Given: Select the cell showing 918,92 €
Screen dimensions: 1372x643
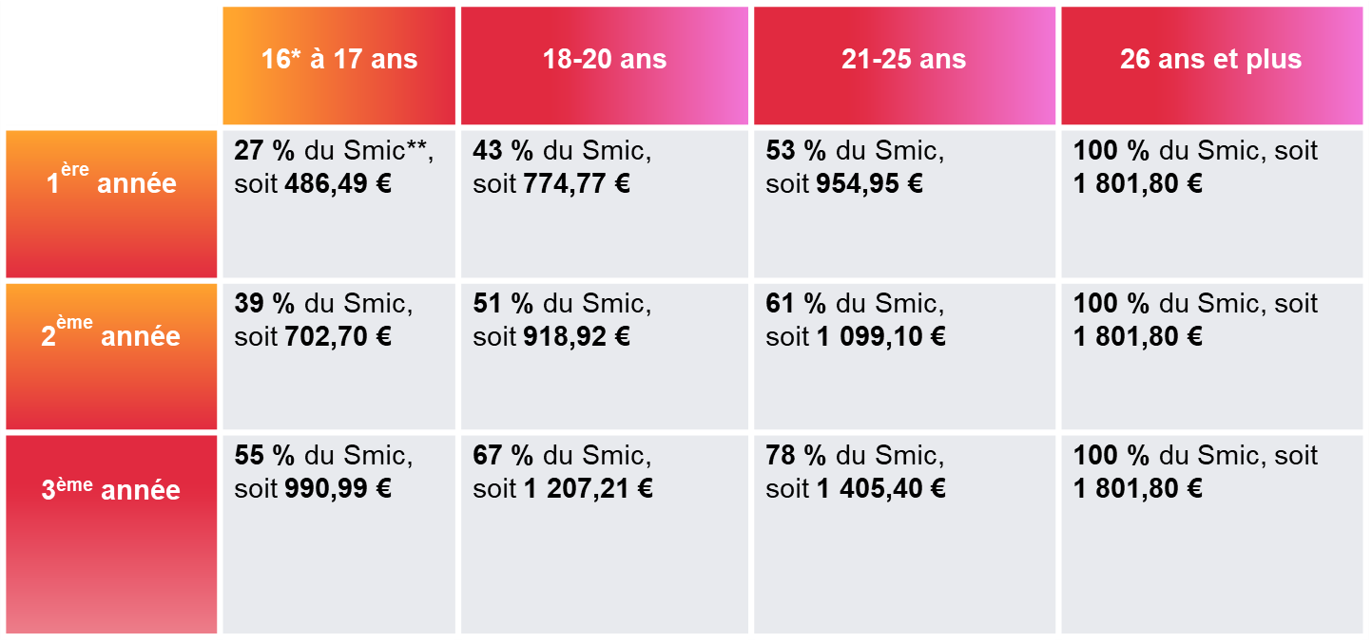Looking at the screenshot, I should (x=605, y=356).
